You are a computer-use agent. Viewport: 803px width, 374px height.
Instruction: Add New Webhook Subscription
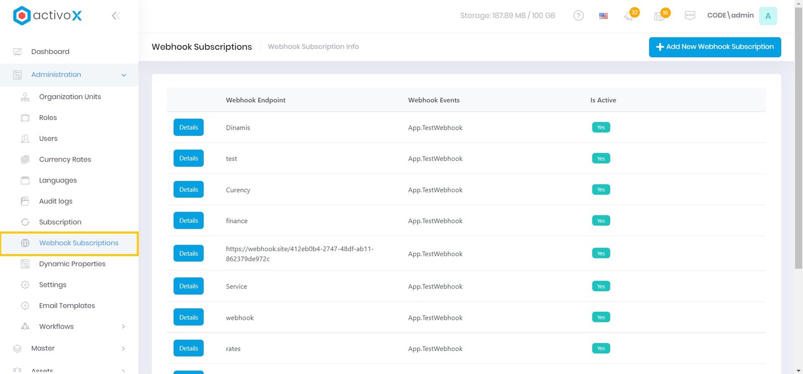[715, 47]
